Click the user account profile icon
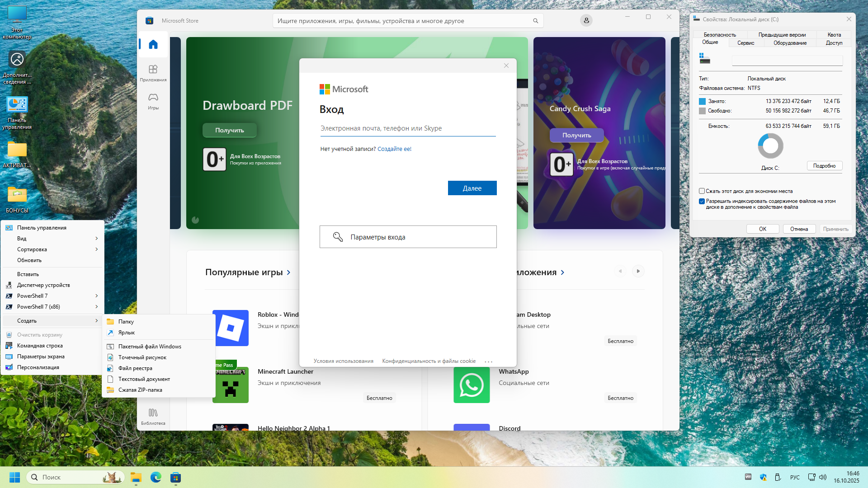Viewport: 868px width, 488px height. (x=586, y=20)
